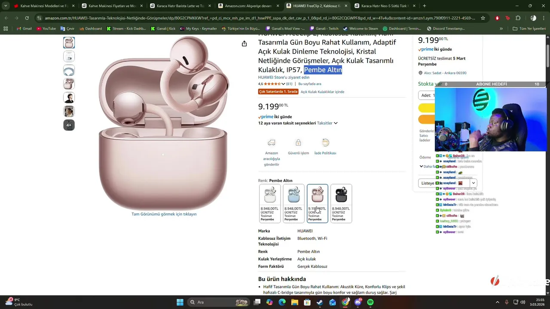Open the Listeye Ekle dropdown arrow
Viewport: 550px width, 309px height.
[x=473, y=183]
